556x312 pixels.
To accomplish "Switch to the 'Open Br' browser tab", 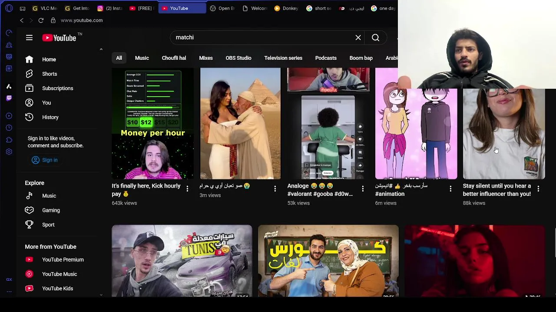I will tap(222, 8).
